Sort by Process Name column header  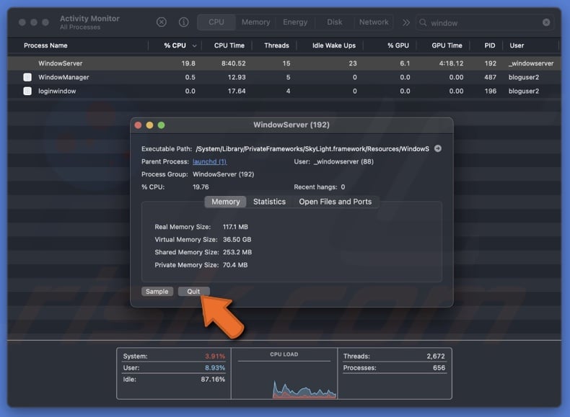[45, 45]
